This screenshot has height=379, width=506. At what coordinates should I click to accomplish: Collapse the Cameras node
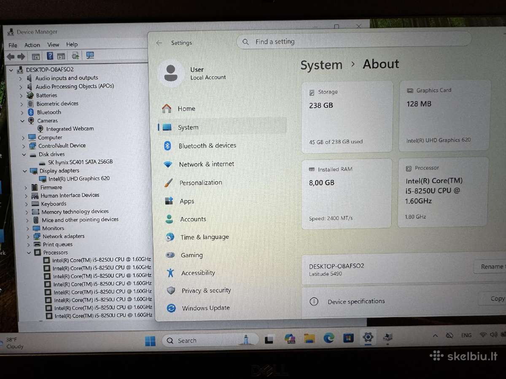pyautogui.click(x=22, y=121)
